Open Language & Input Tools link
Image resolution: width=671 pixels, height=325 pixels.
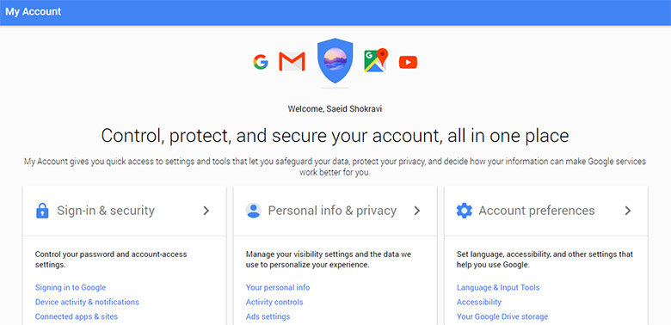coord(498,287)
